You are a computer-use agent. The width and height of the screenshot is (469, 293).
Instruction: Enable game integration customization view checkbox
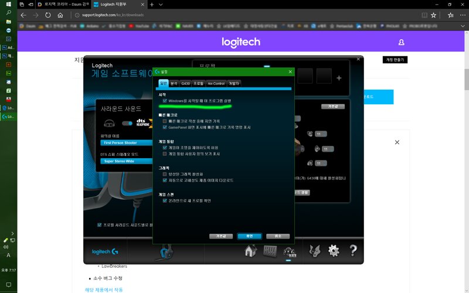[x=165, y=154]
